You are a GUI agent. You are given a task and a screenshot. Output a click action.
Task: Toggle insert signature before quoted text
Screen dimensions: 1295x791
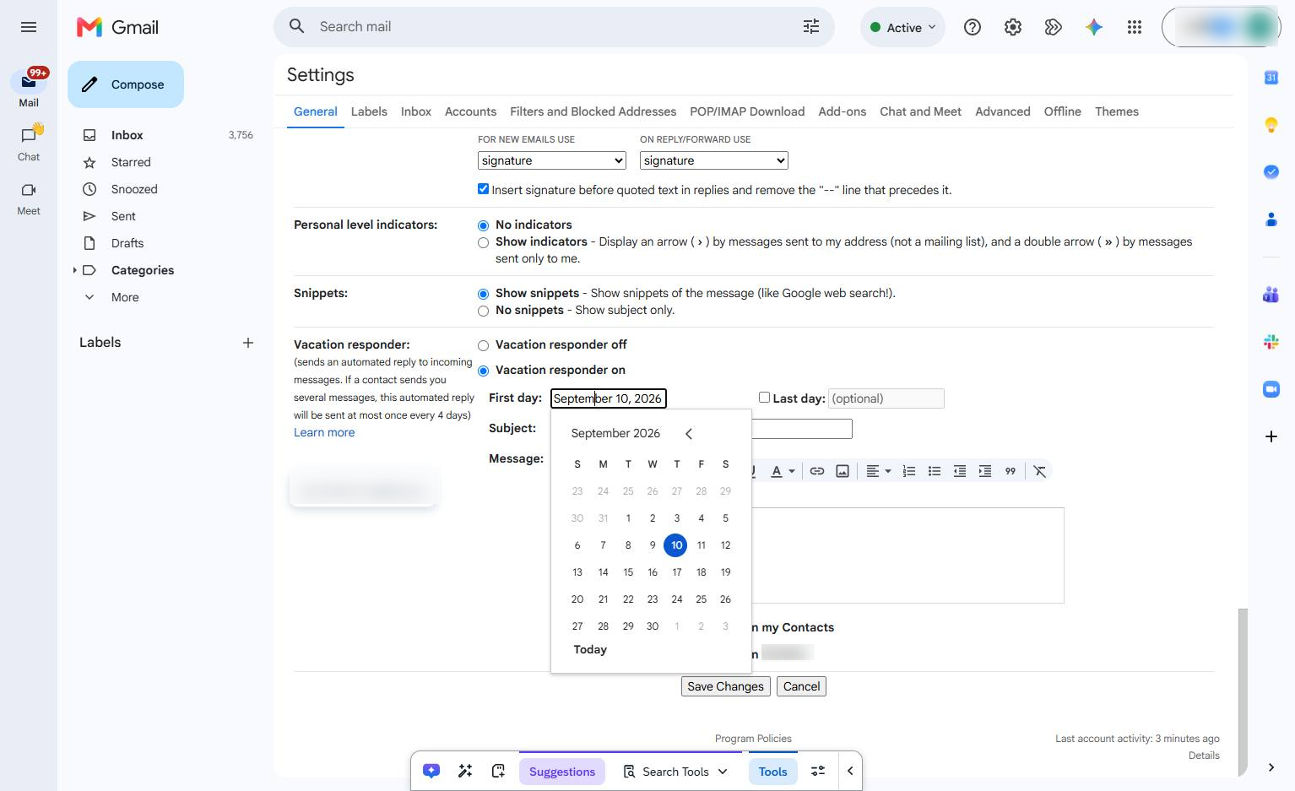pos(483,189)
